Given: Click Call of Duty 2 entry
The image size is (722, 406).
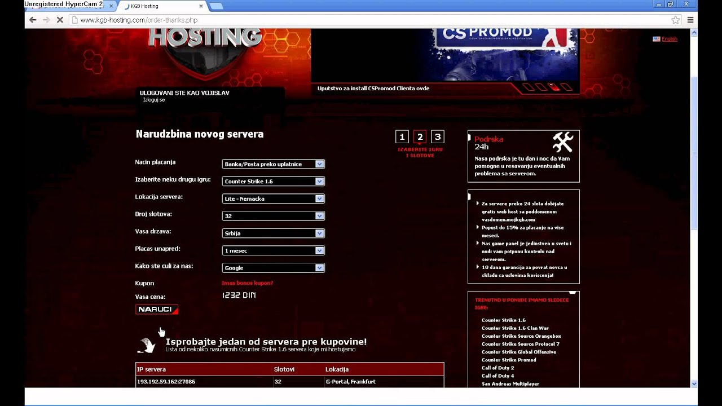Looking at the screenshot, I should click(x=498, y=368).
